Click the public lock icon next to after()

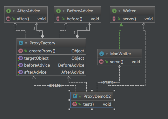coord(13,19)
